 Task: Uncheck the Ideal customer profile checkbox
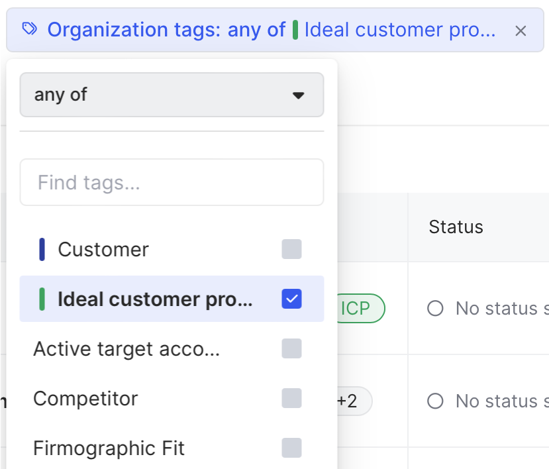(291, 299)
